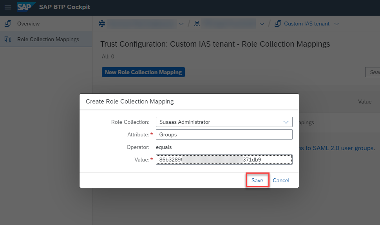Open Overview in the side navigation
Screen dimensions: 380x225
(46, 24)
